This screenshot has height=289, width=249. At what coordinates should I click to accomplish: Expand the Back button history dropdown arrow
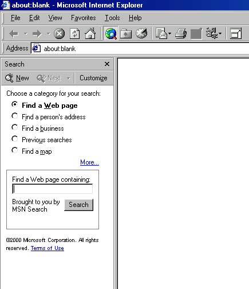(x=26, y=34)
